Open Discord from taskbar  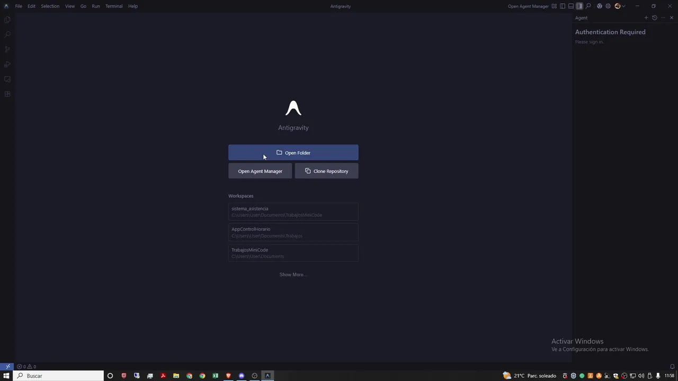coord(242,376)
